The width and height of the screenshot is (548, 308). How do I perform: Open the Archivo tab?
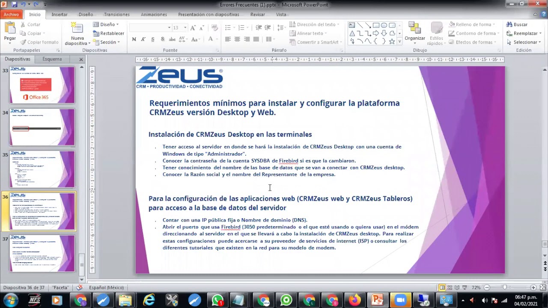(11, 14)
